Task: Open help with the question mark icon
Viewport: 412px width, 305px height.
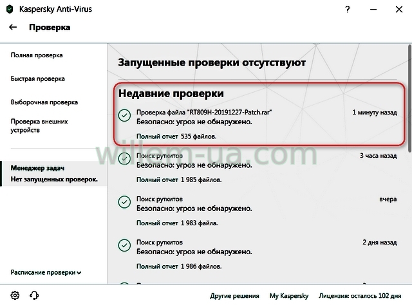Action: click(348, 10)
